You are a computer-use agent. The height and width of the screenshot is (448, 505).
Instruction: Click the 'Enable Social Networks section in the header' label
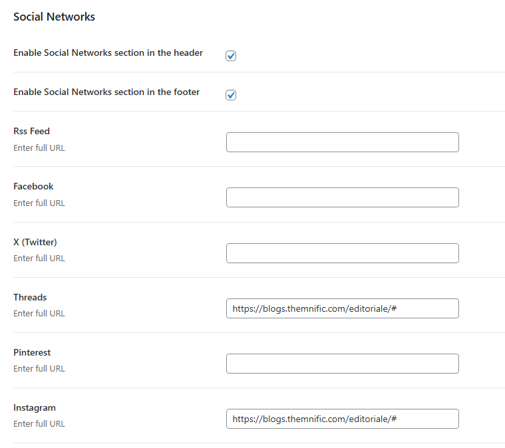pyautogui.click(x=108, y=53)
